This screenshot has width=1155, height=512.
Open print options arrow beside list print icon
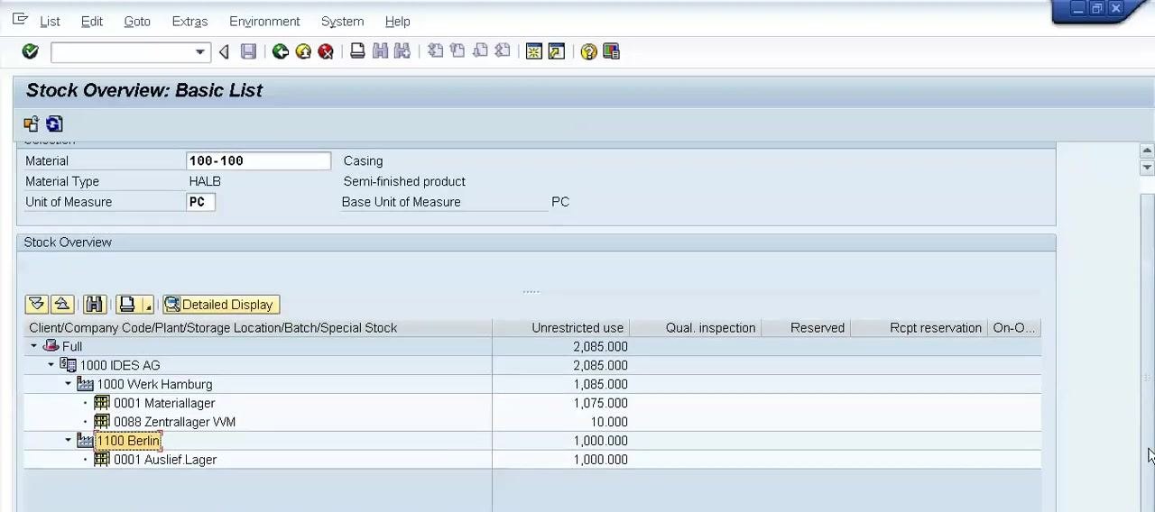[x=147, y=305]
